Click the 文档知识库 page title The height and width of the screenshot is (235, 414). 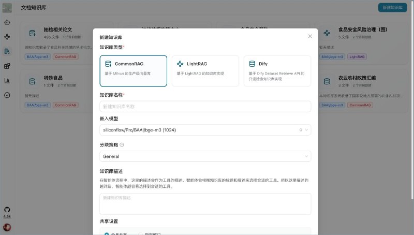click(x=34, y=8)
